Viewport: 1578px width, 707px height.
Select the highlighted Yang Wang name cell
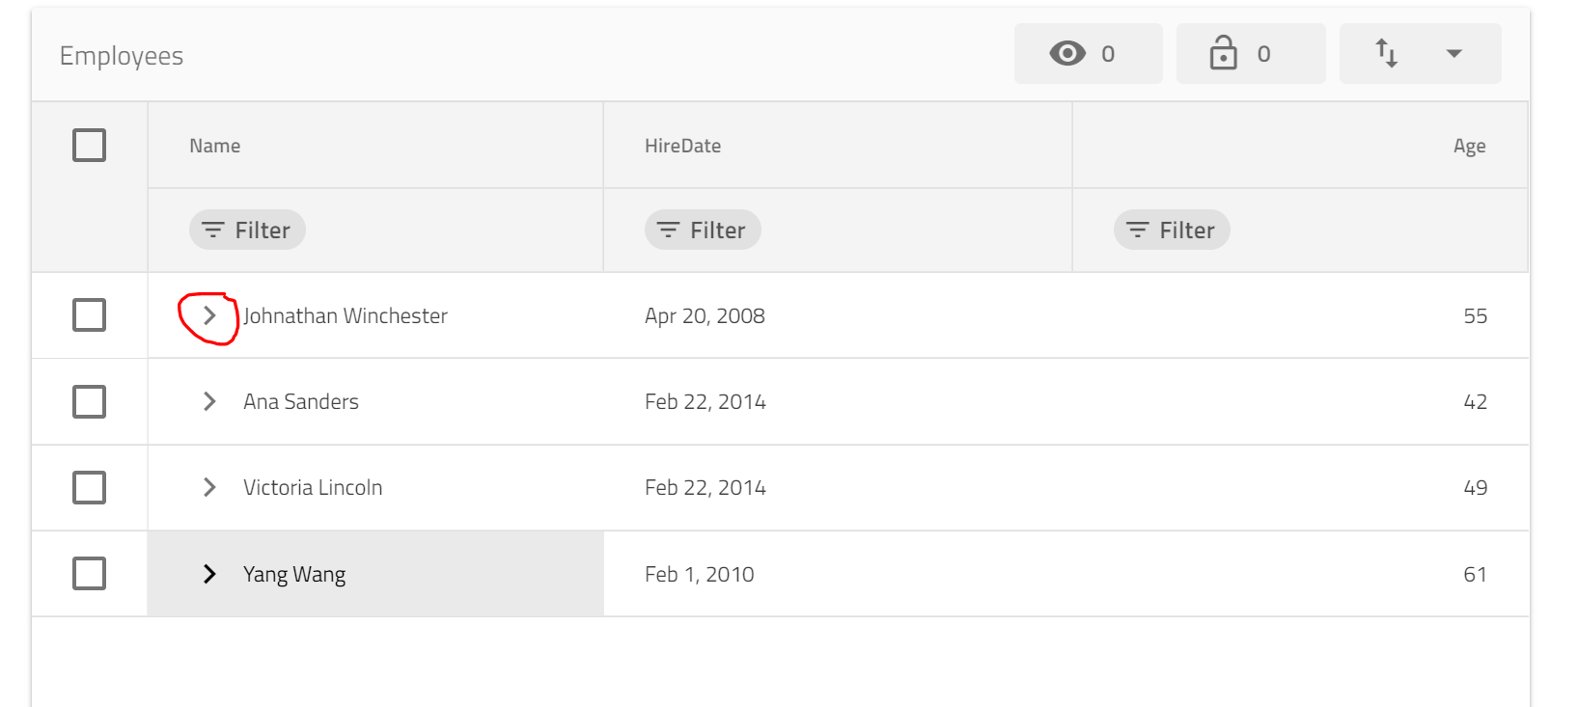pos(294,573)
